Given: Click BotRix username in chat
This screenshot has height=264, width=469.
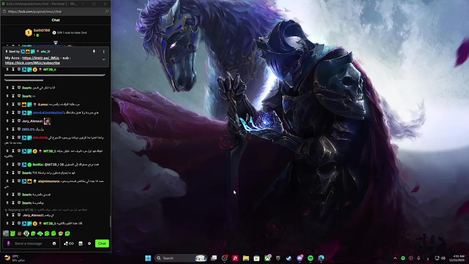Looking at the screenshot, I should tap(38, 165).
